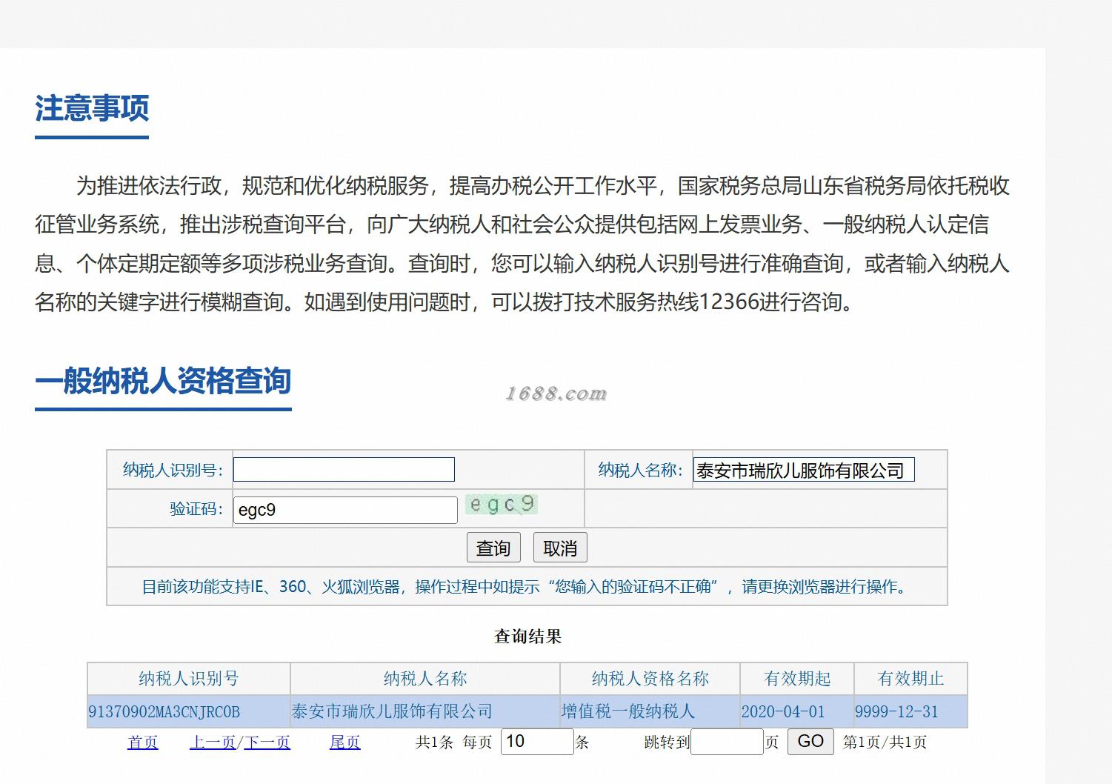Select the 增值税一般纳税人 cell

650,711
